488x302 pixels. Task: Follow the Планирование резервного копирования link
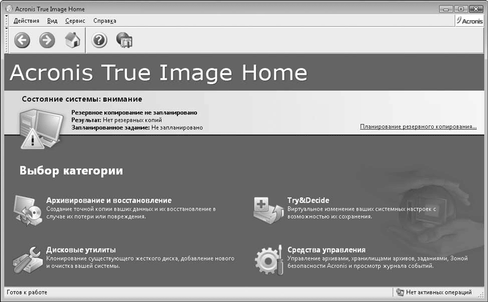418,127
